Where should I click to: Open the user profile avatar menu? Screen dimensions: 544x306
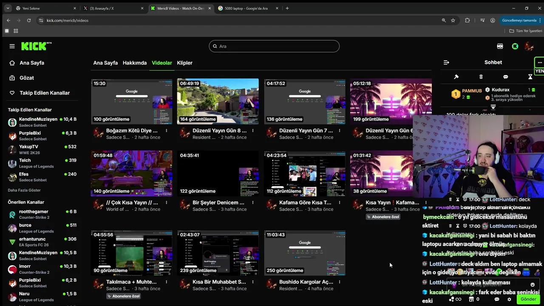(x=529, y=46)
